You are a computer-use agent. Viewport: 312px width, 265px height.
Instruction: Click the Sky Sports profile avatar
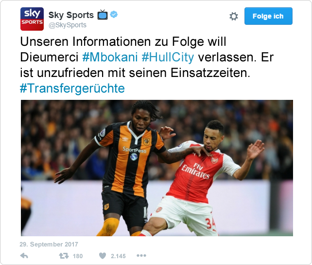pos(32,19)
